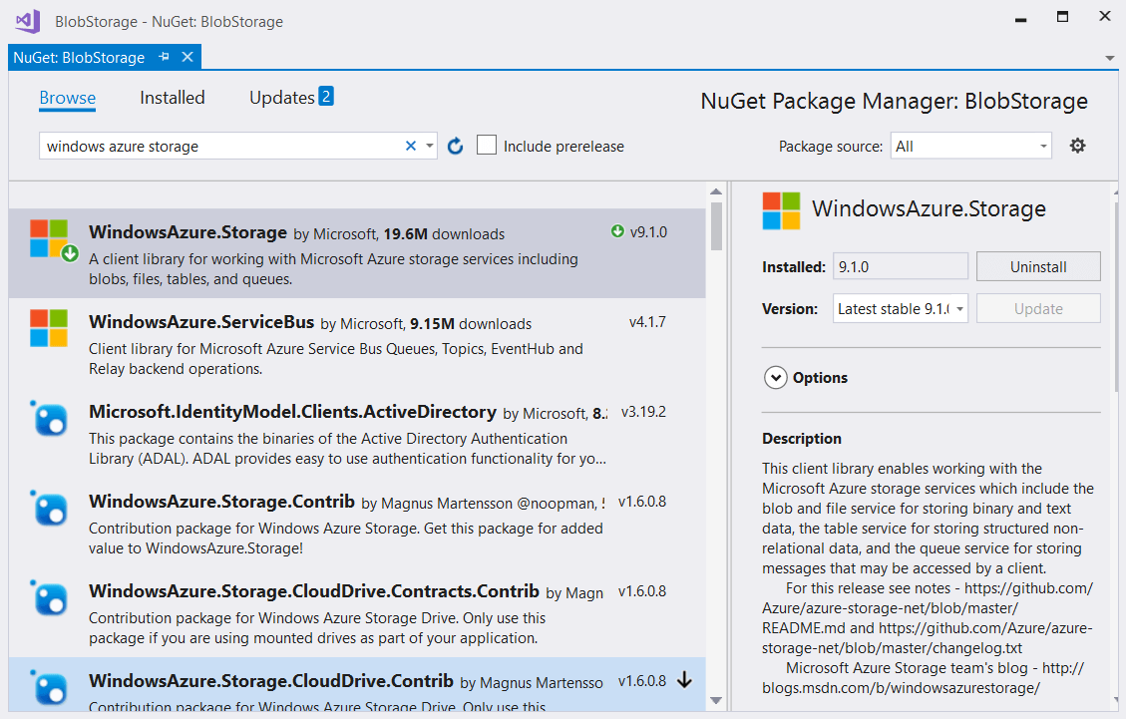This screenshot has width=1126, height=719.
Task: Clear the search box with the X icon
Action: coord(410,145)
